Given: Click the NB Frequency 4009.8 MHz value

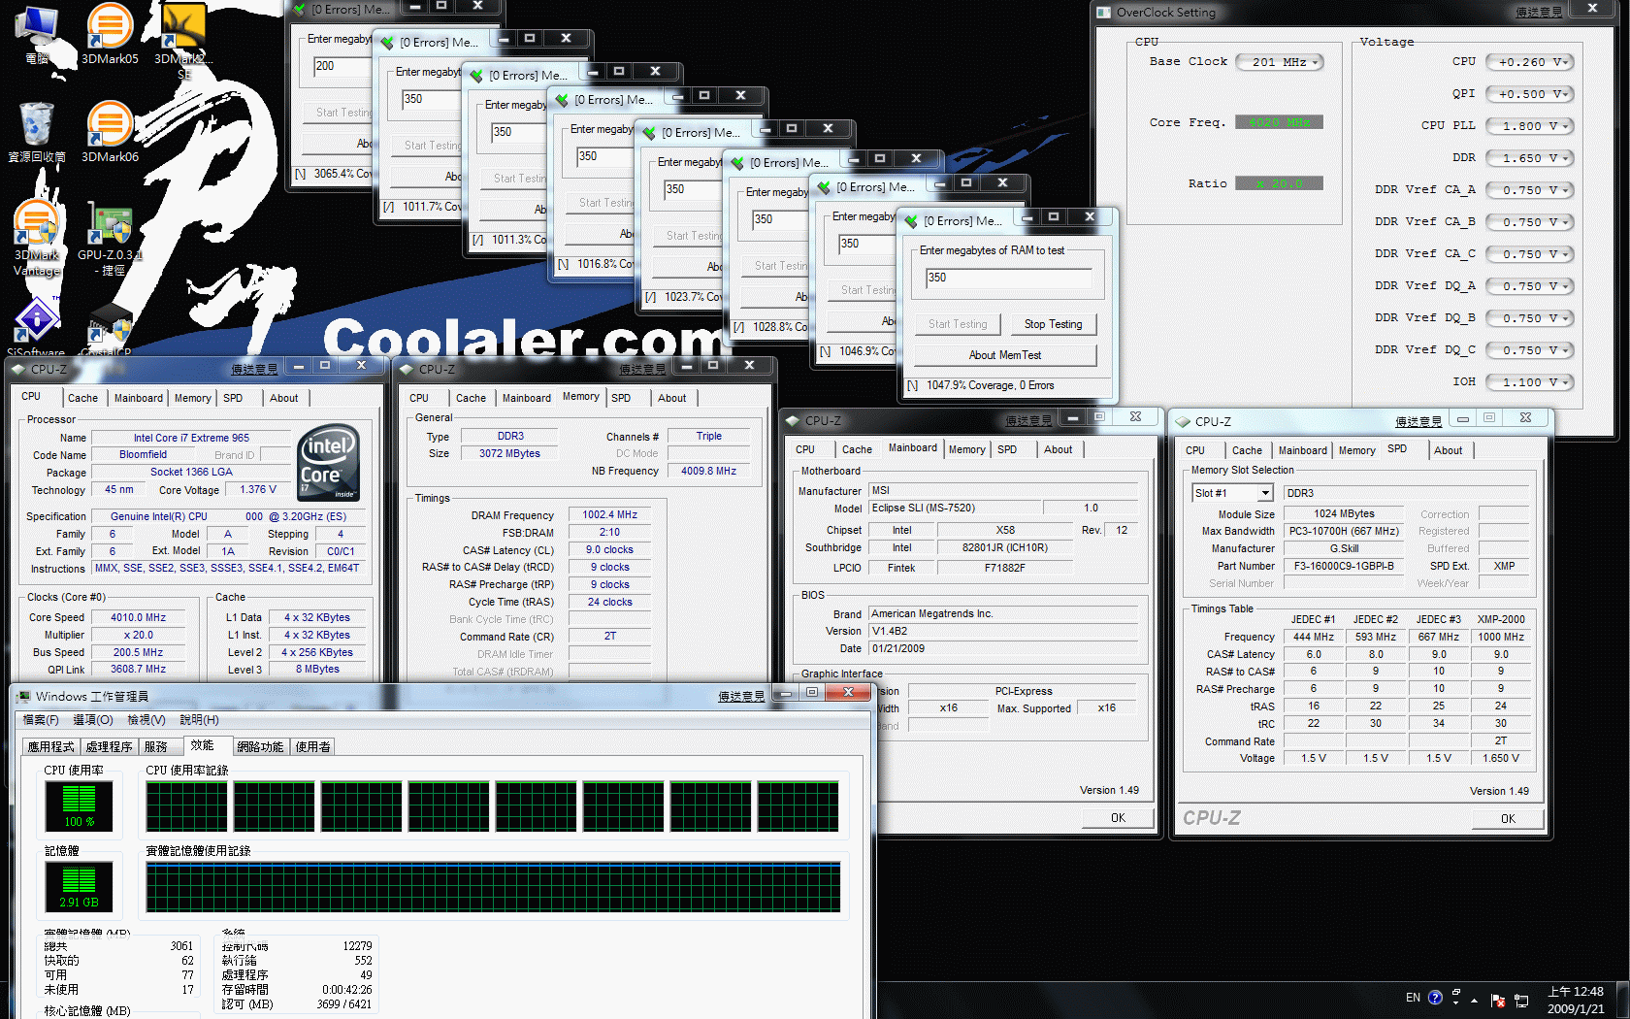Looking at the screenshot, I should click(708, 472).
